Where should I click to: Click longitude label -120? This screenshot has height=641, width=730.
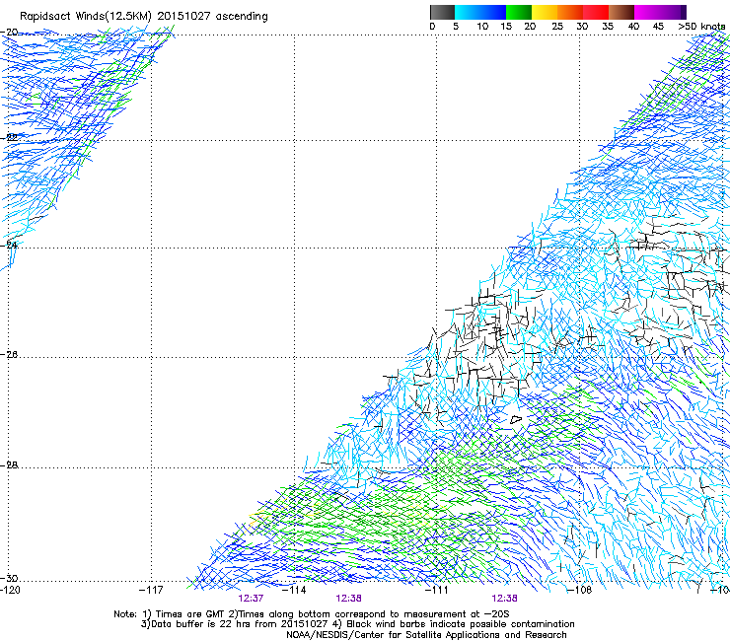tap(10, 590)
